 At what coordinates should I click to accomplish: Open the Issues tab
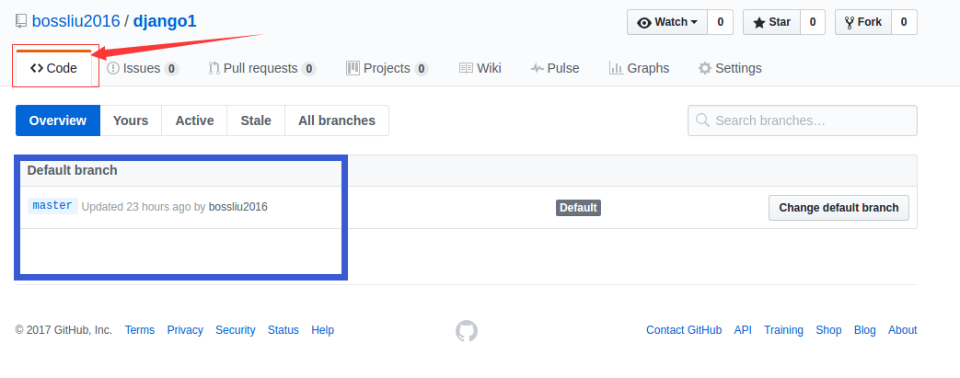(142, 68)
